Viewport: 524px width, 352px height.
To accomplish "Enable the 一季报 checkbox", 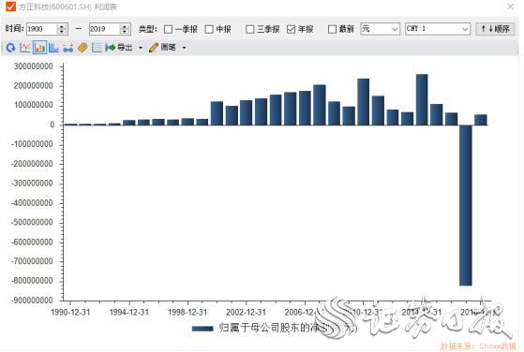I will click(x=169, y=29).
